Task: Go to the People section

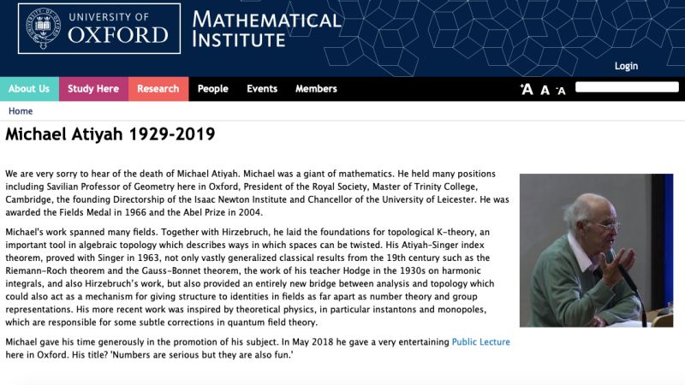Action: tap(212, 89)
